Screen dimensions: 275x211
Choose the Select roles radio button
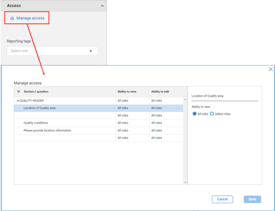(x=212, y=114)
